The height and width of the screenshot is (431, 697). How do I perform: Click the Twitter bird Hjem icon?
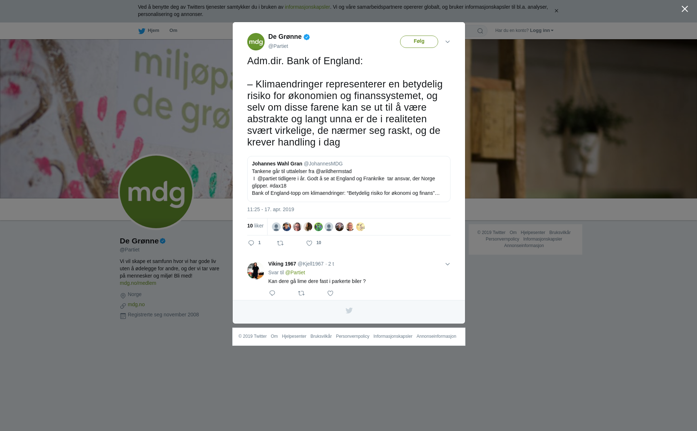coord(142,31)
